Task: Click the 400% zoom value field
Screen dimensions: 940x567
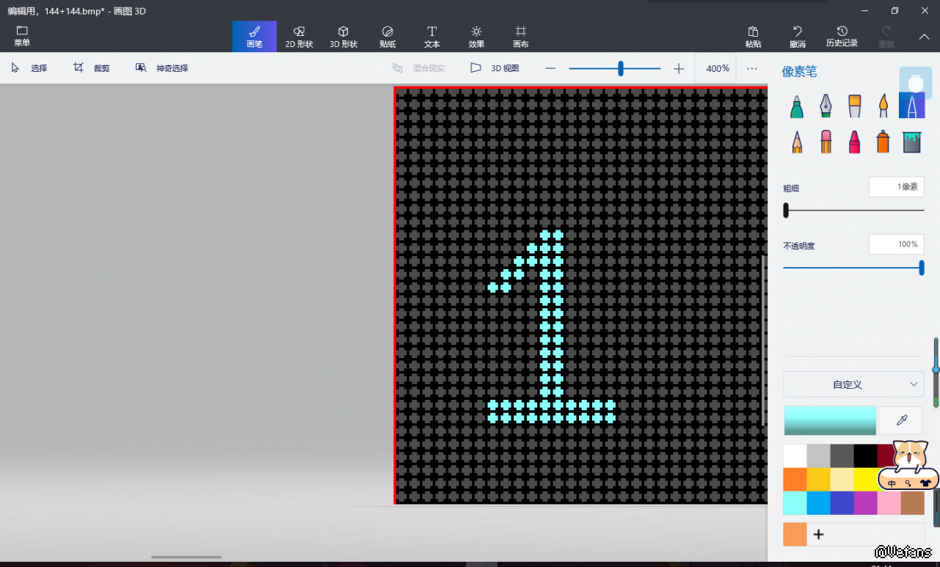Action: click(718, 68)
